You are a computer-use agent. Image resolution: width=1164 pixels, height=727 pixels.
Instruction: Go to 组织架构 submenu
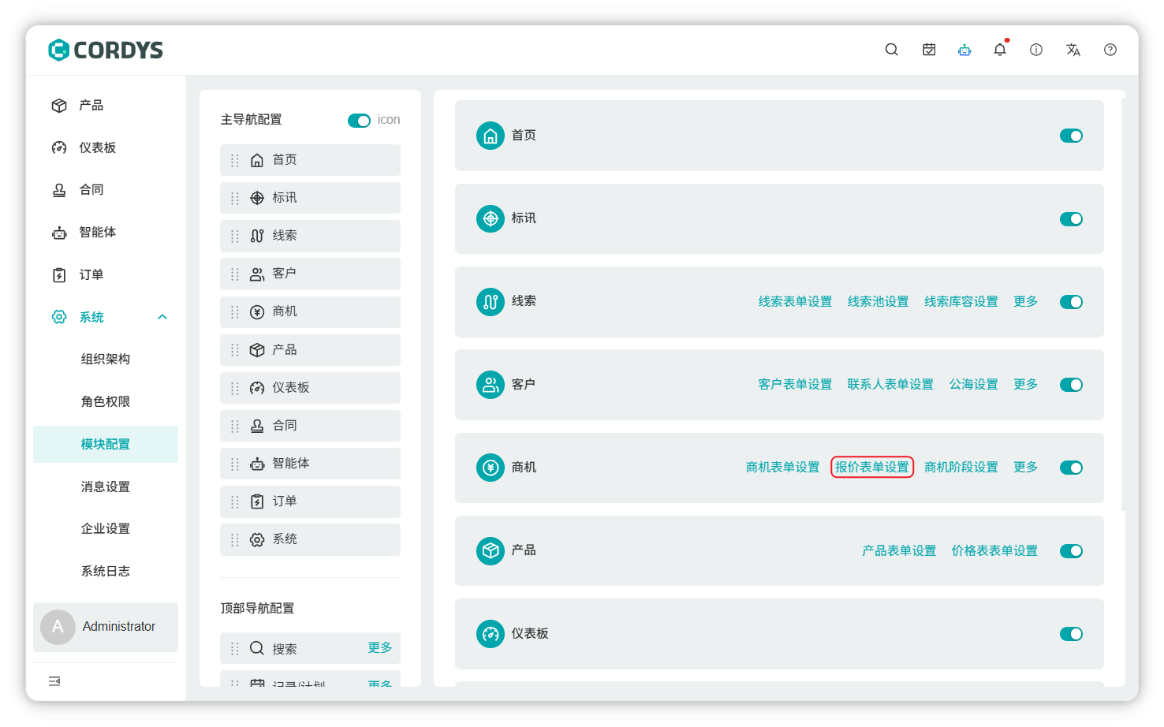[x=106, y=360]
